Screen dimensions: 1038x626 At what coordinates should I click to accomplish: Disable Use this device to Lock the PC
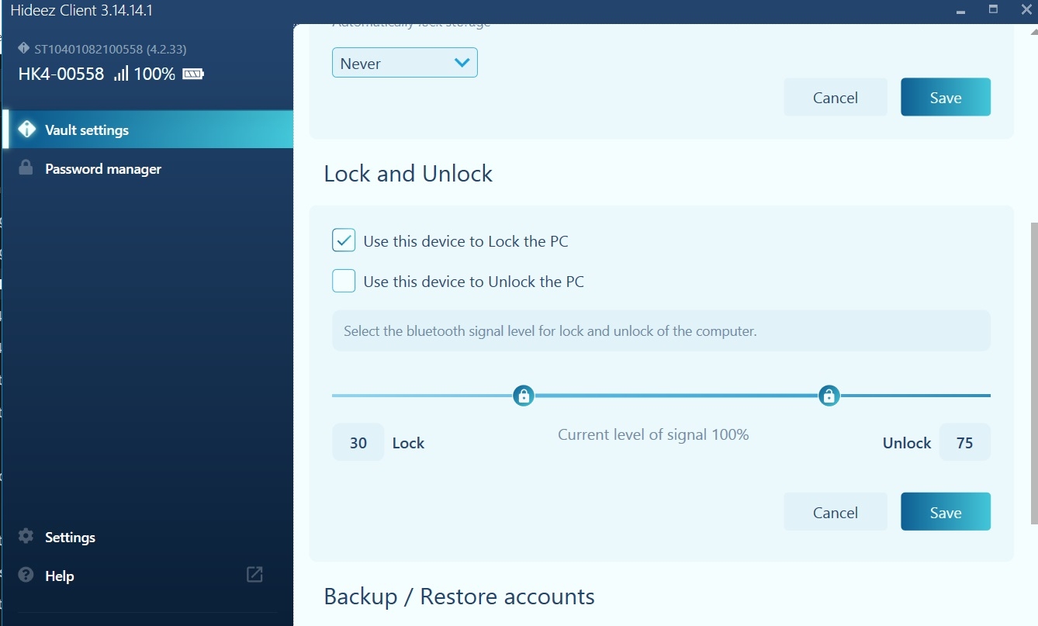point(344,241)
